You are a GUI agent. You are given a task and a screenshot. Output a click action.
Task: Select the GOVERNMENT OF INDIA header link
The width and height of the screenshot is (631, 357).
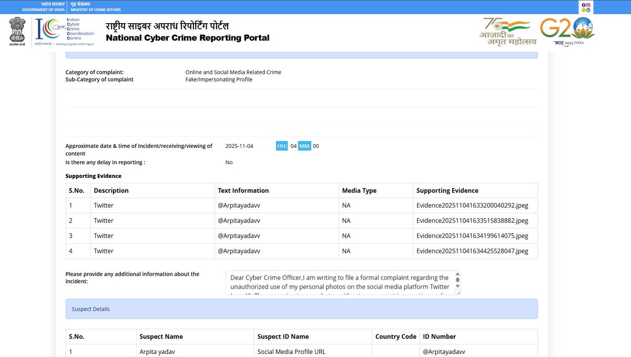pyautogui.click(x=44, y=9)
